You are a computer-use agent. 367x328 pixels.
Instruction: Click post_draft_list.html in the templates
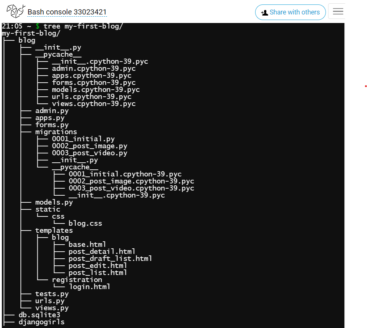coord(110,259)
